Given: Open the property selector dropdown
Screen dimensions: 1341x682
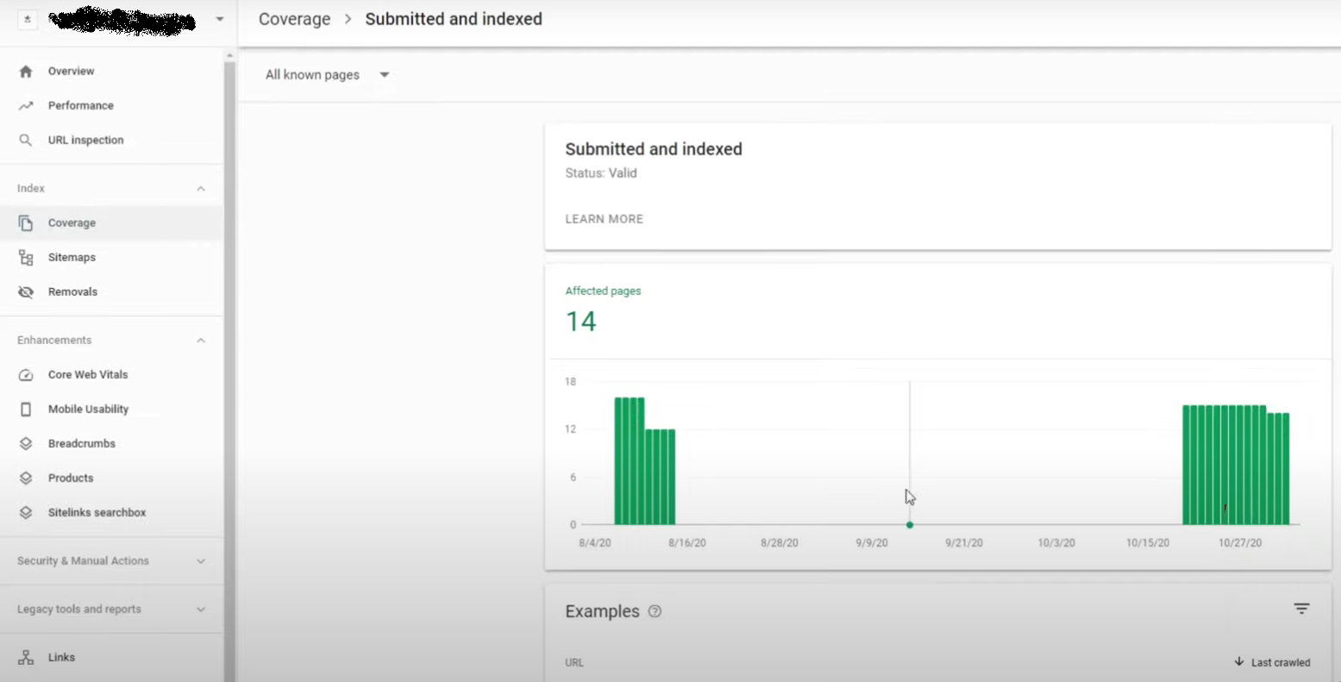Looking at the screenshot, I should tap(220, 17).
